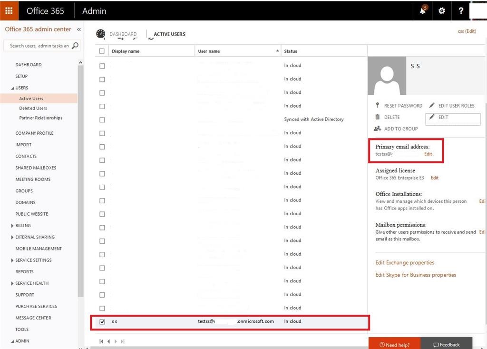Click the navigation pane scrollbar
This screenshot has height=349, width=487.
(x=81, y=180)
